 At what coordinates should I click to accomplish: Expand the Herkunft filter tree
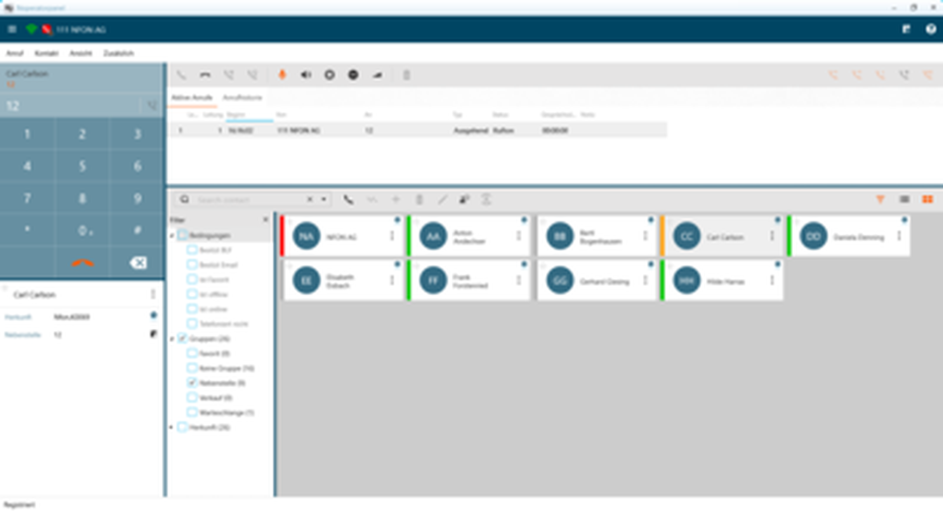tap(172, 427)
